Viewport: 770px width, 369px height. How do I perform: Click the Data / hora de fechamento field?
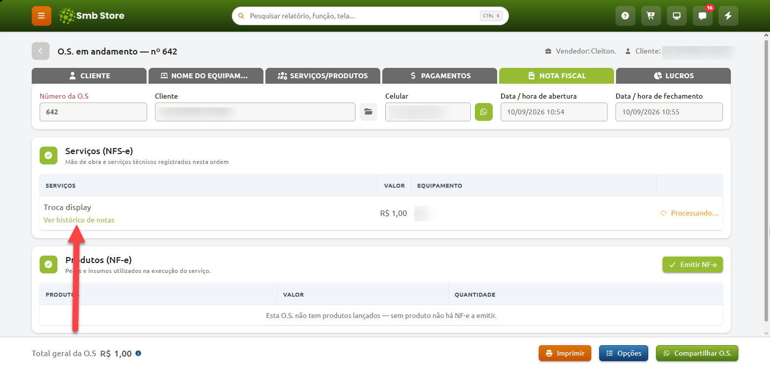click(x=669, y=112)
